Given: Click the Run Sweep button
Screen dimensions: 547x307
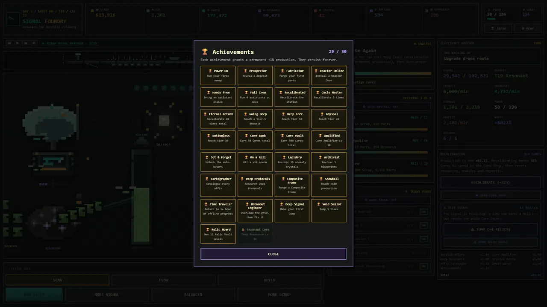Looking at the screenshot, I should [x=34, y=295].
